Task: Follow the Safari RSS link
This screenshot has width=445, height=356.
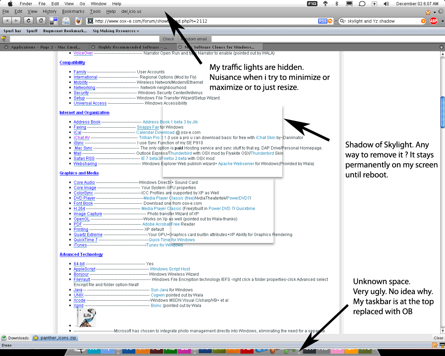Action: click(x=84, y=159)
